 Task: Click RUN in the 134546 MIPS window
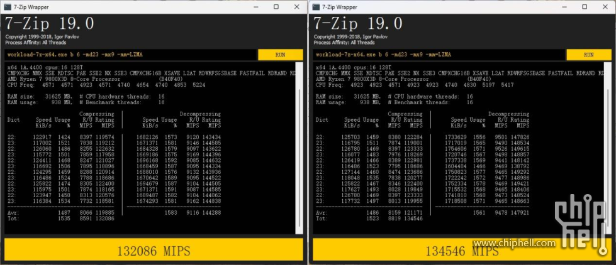588,55
